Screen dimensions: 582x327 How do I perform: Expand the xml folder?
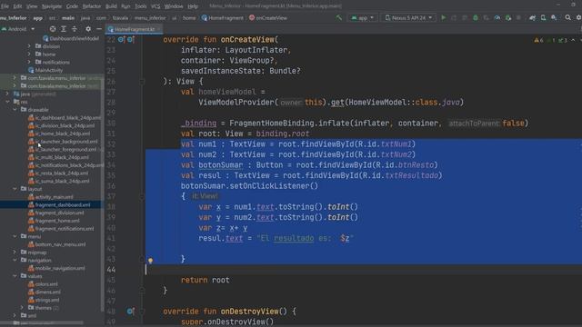(x=15, y=315)
